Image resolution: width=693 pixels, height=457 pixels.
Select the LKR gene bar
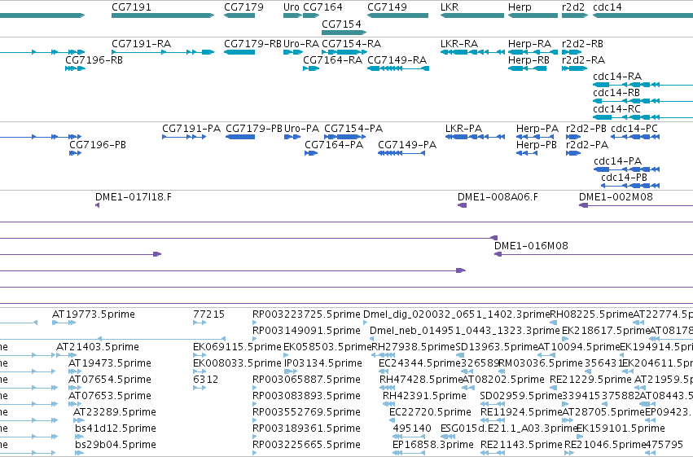[x=472, y=15]
